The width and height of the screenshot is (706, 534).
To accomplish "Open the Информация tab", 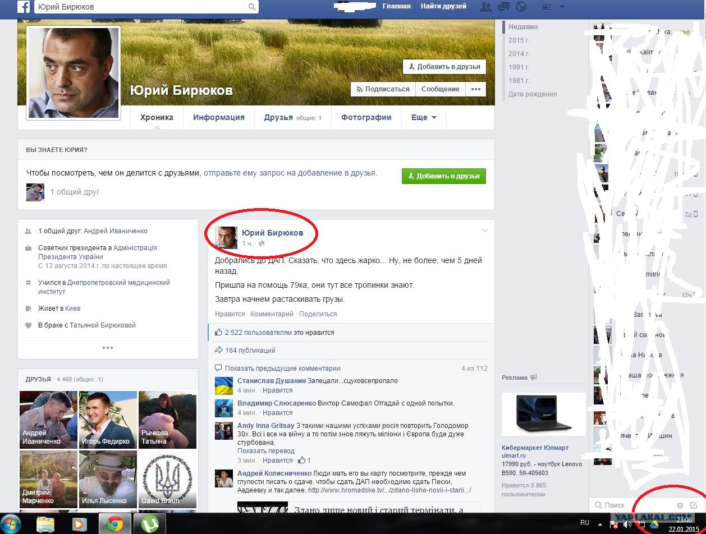I will (219, 118).
